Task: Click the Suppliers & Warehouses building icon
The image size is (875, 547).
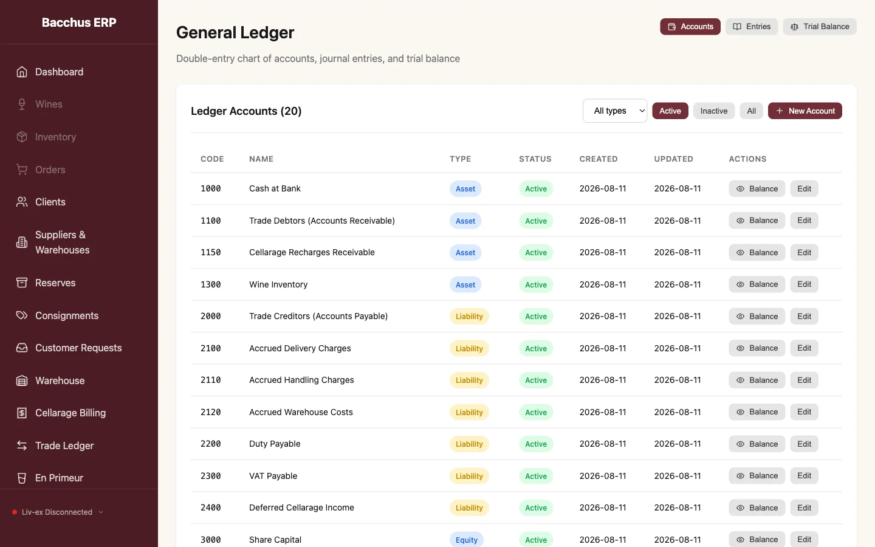Action: click(22, 243)
